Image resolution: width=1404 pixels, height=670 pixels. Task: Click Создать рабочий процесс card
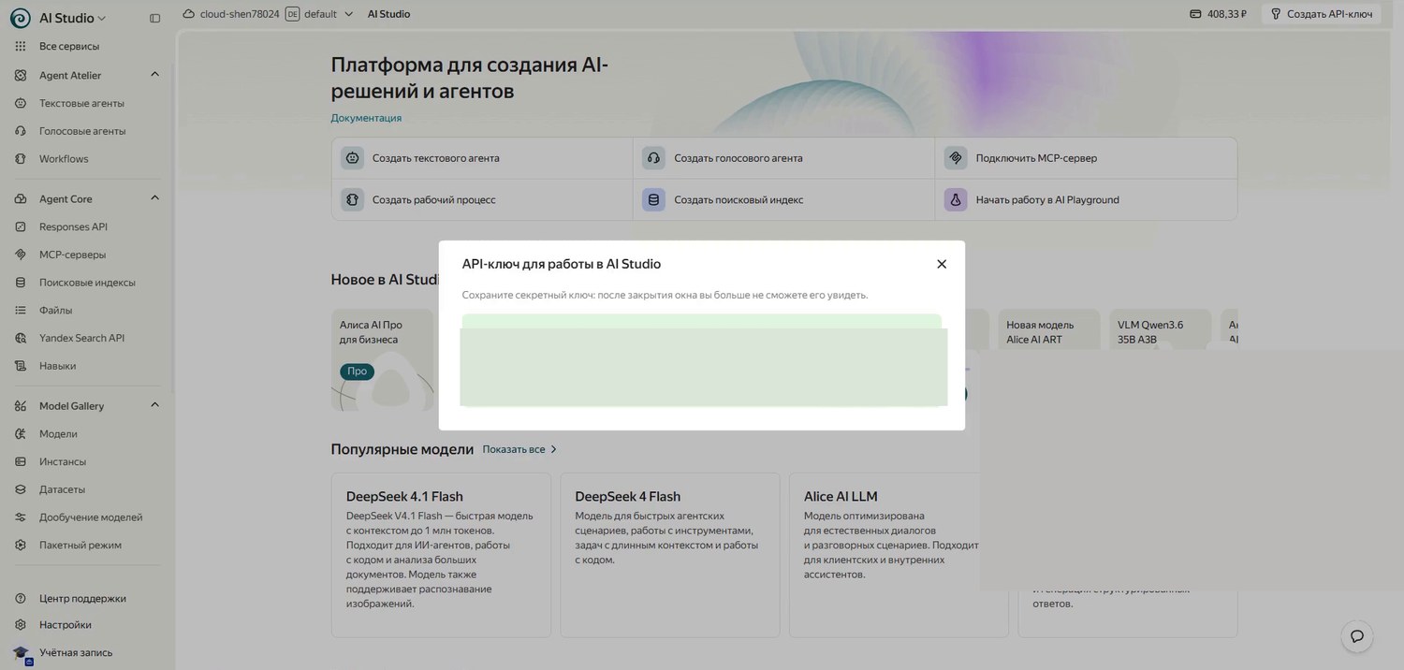point(482,199)
